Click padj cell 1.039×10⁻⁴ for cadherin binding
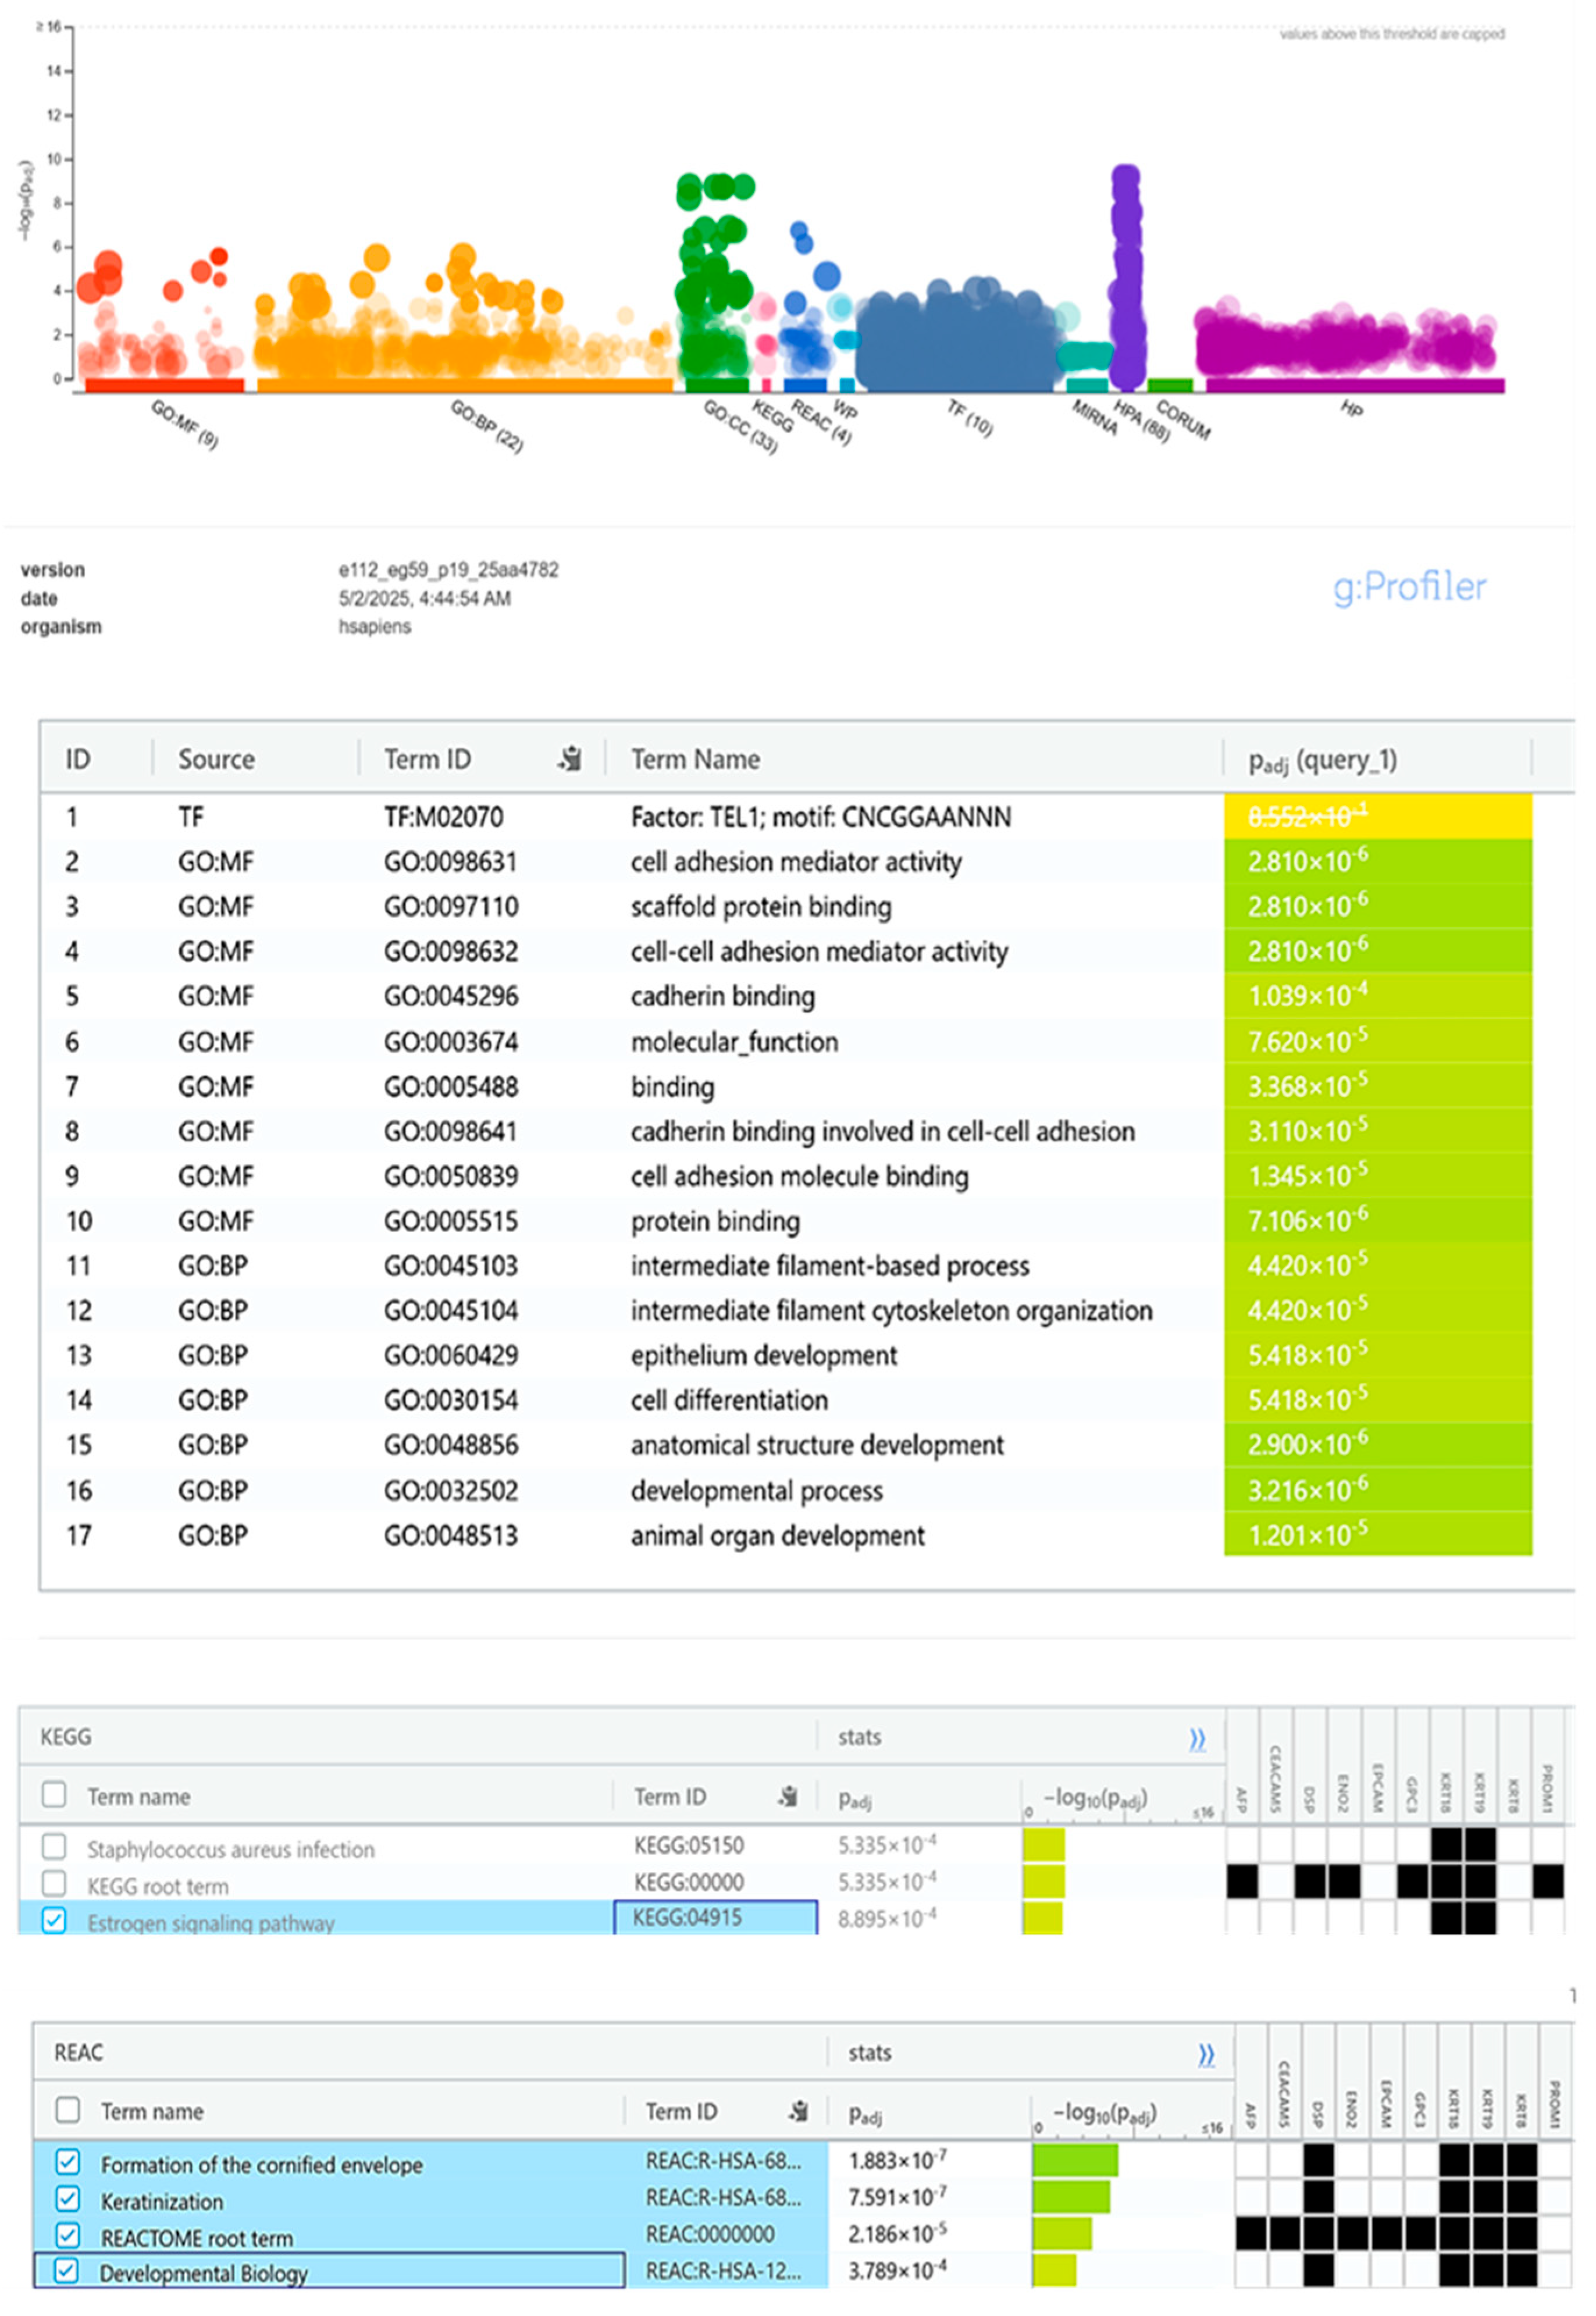This screenshot has height=2316, width=1596. click(1377, 996)
